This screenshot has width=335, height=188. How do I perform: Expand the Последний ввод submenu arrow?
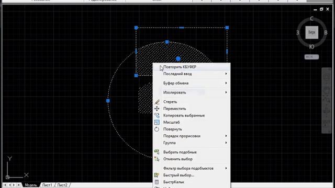[x=226, y=74]
